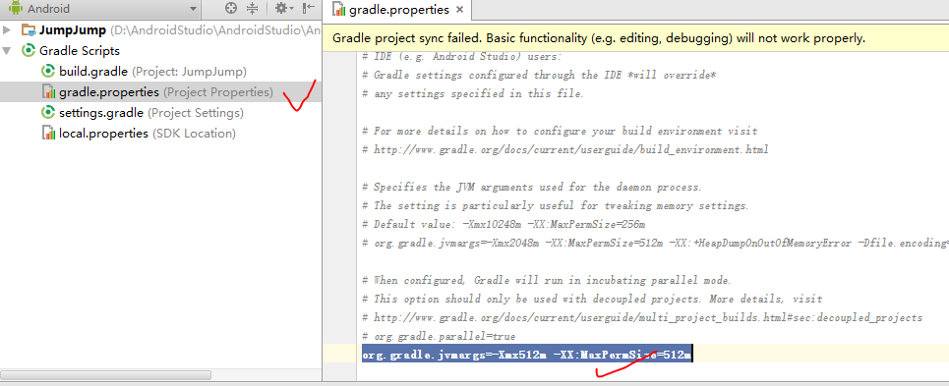Click the collapse all icon
This screenshot has width=949, height=386.
253,9
